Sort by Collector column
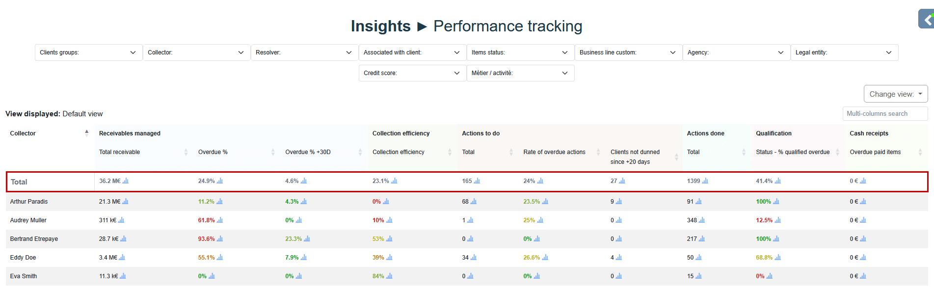 tap(86, 133)
